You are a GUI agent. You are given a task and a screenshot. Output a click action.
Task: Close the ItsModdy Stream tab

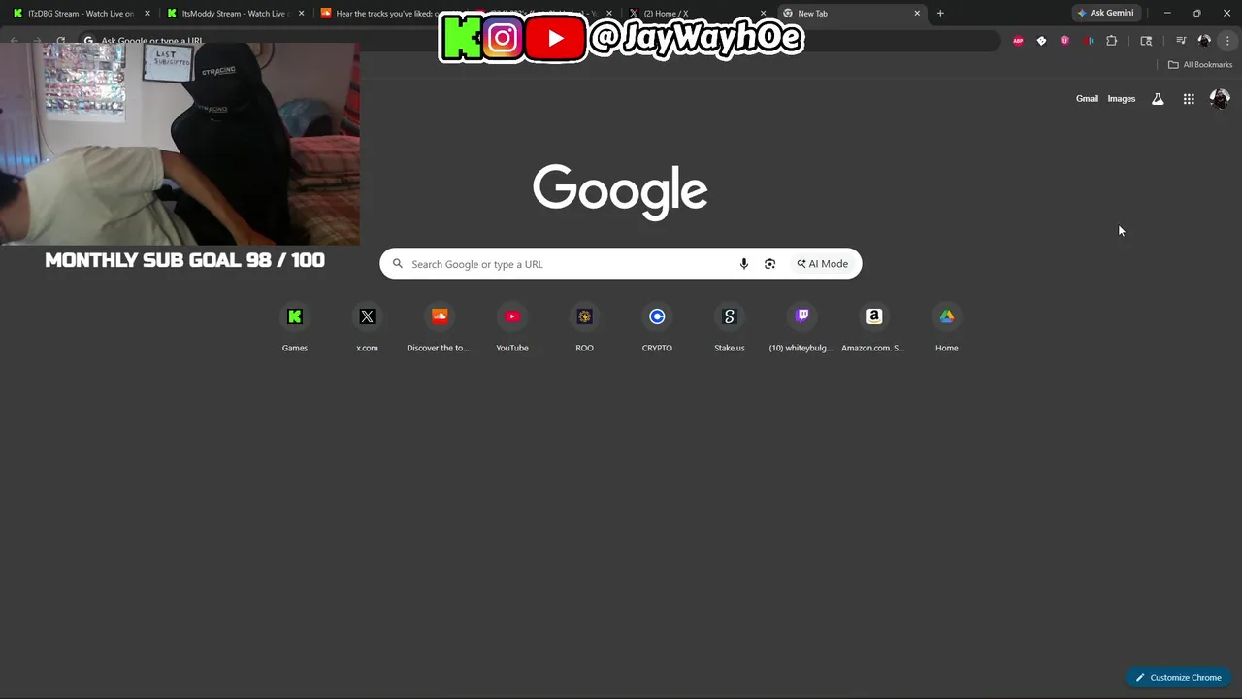point(301,14)
